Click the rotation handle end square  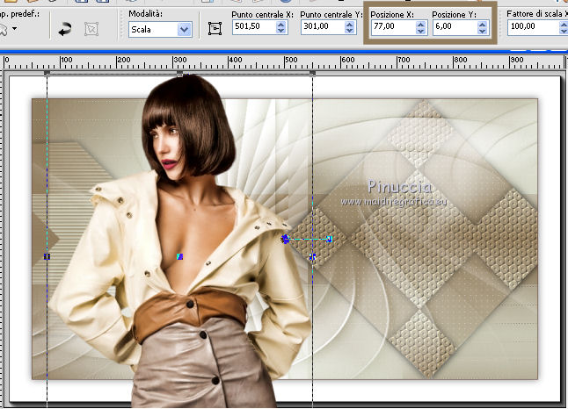(x=329, y=239)
